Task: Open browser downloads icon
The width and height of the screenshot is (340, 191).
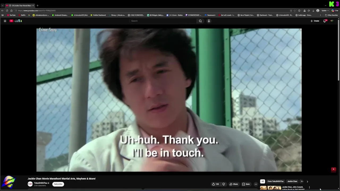Action: 313,11
